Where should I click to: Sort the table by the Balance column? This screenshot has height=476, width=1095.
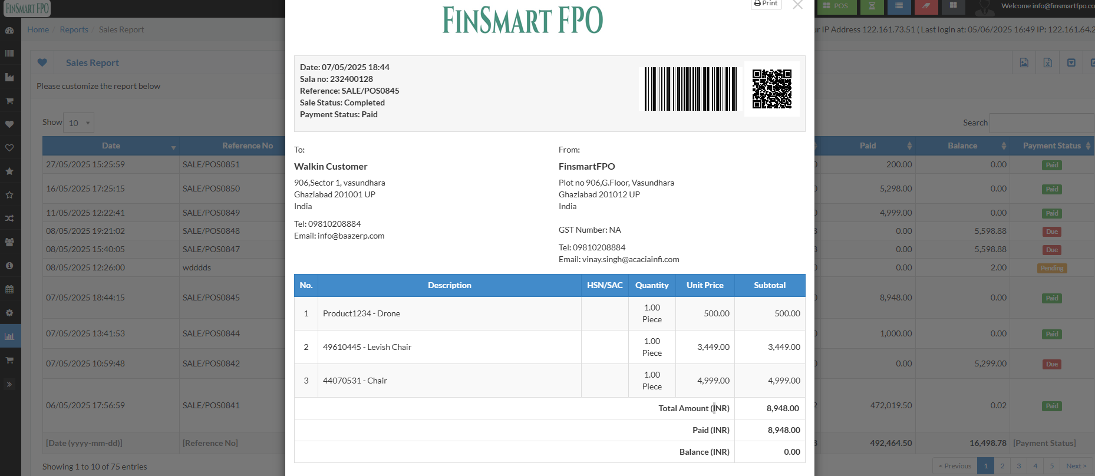click(962, 146)
